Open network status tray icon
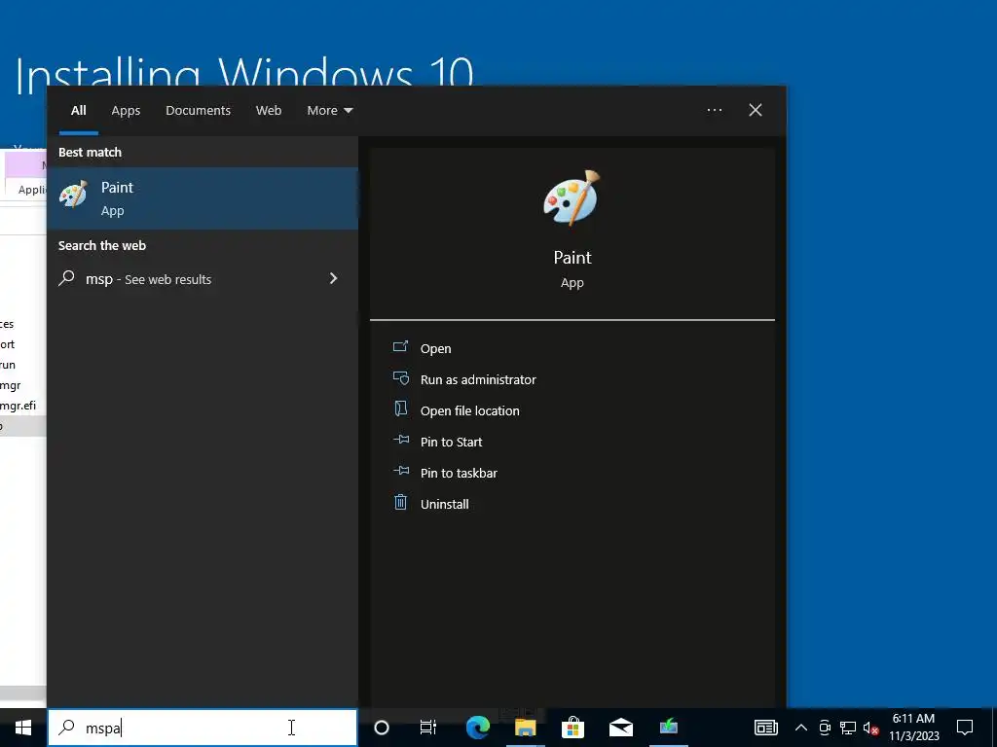Screen dimensions: 997x747 point(848,728)
